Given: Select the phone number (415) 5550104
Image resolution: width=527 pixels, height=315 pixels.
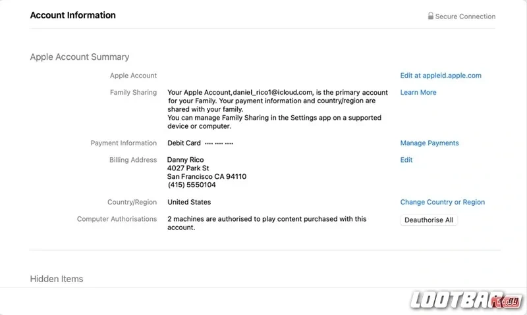Looking at the screenshot, I should tap(192, 185).
